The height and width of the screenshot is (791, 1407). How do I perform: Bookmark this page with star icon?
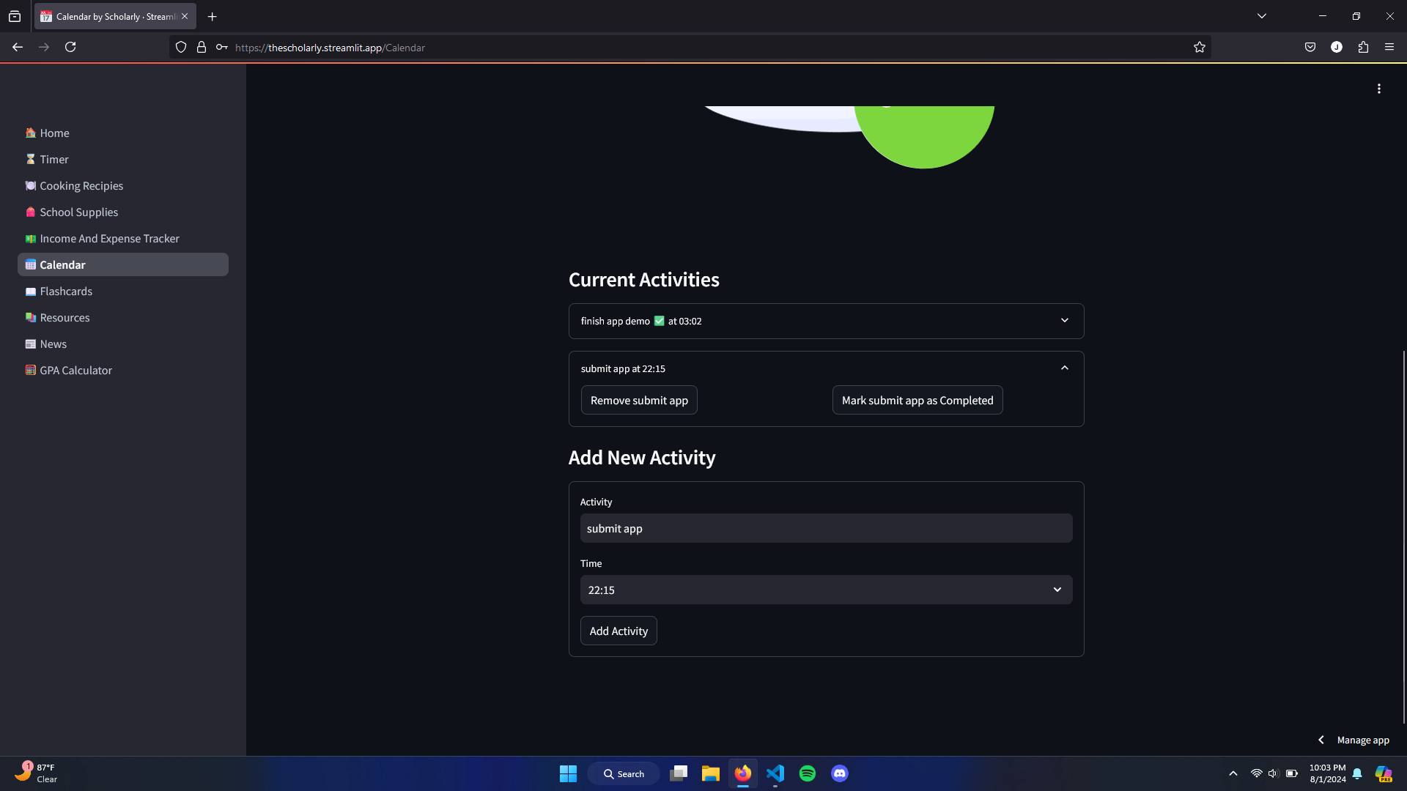pyautogui.click(x=1199, y=48)
